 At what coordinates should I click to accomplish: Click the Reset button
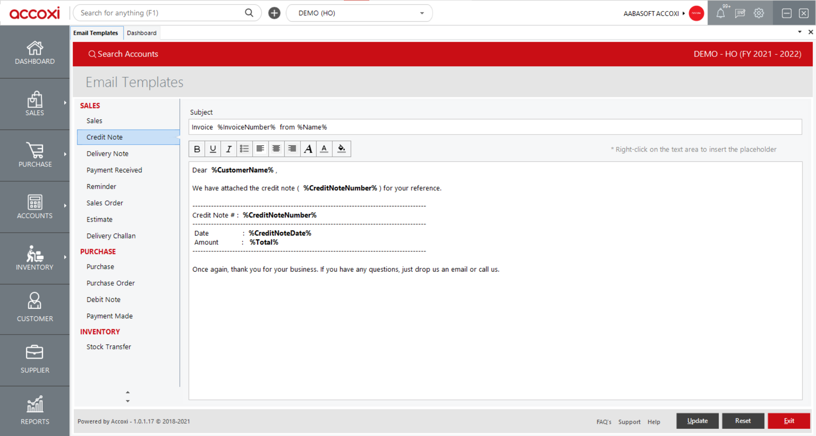(x=743, y=421)
